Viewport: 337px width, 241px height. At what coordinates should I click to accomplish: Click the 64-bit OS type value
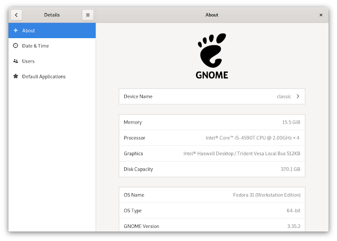tap(294, 210)
